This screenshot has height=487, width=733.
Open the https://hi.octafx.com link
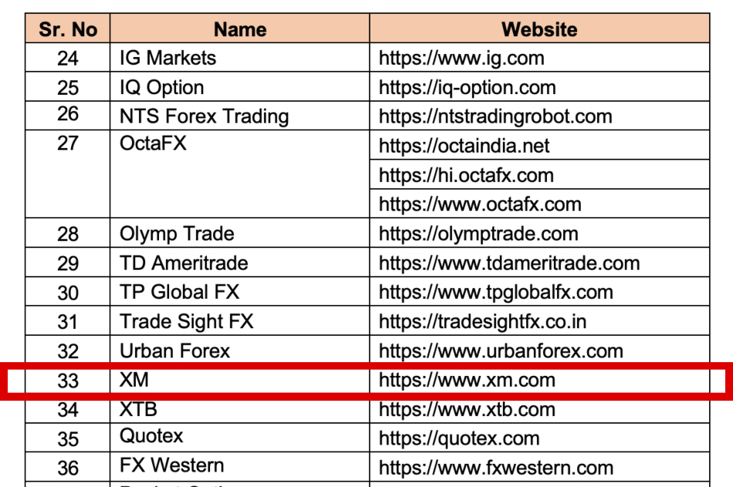[x=466, y=176]
